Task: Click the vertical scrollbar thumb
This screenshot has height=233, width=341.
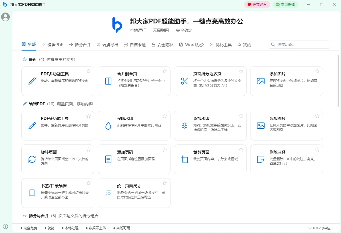Action: tap(338, 81)
